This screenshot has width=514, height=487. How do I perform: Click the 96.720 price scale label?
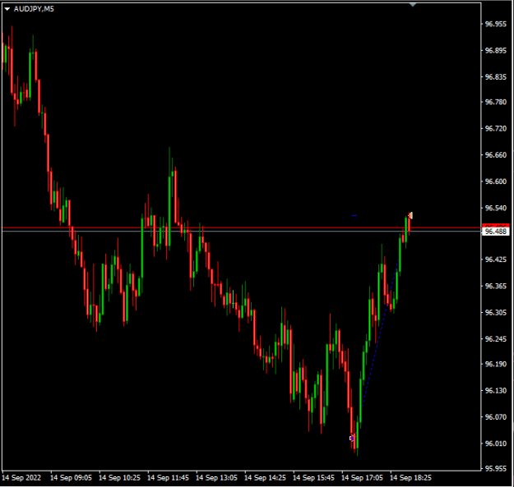pos(495,129)
